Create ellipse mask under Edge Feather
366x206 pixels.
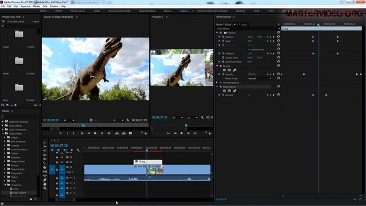pyautogui.click(x=224, y=91)
